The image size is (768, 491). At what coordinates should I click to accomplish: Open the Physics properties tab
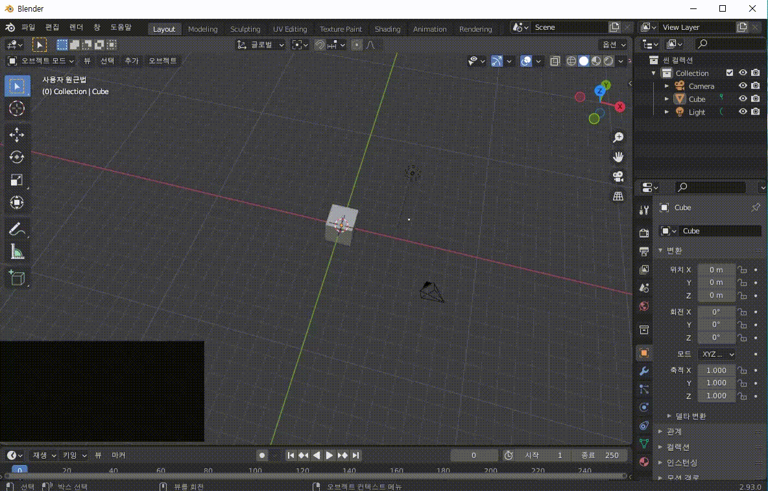pyautogui.click(x=644, y=407)
